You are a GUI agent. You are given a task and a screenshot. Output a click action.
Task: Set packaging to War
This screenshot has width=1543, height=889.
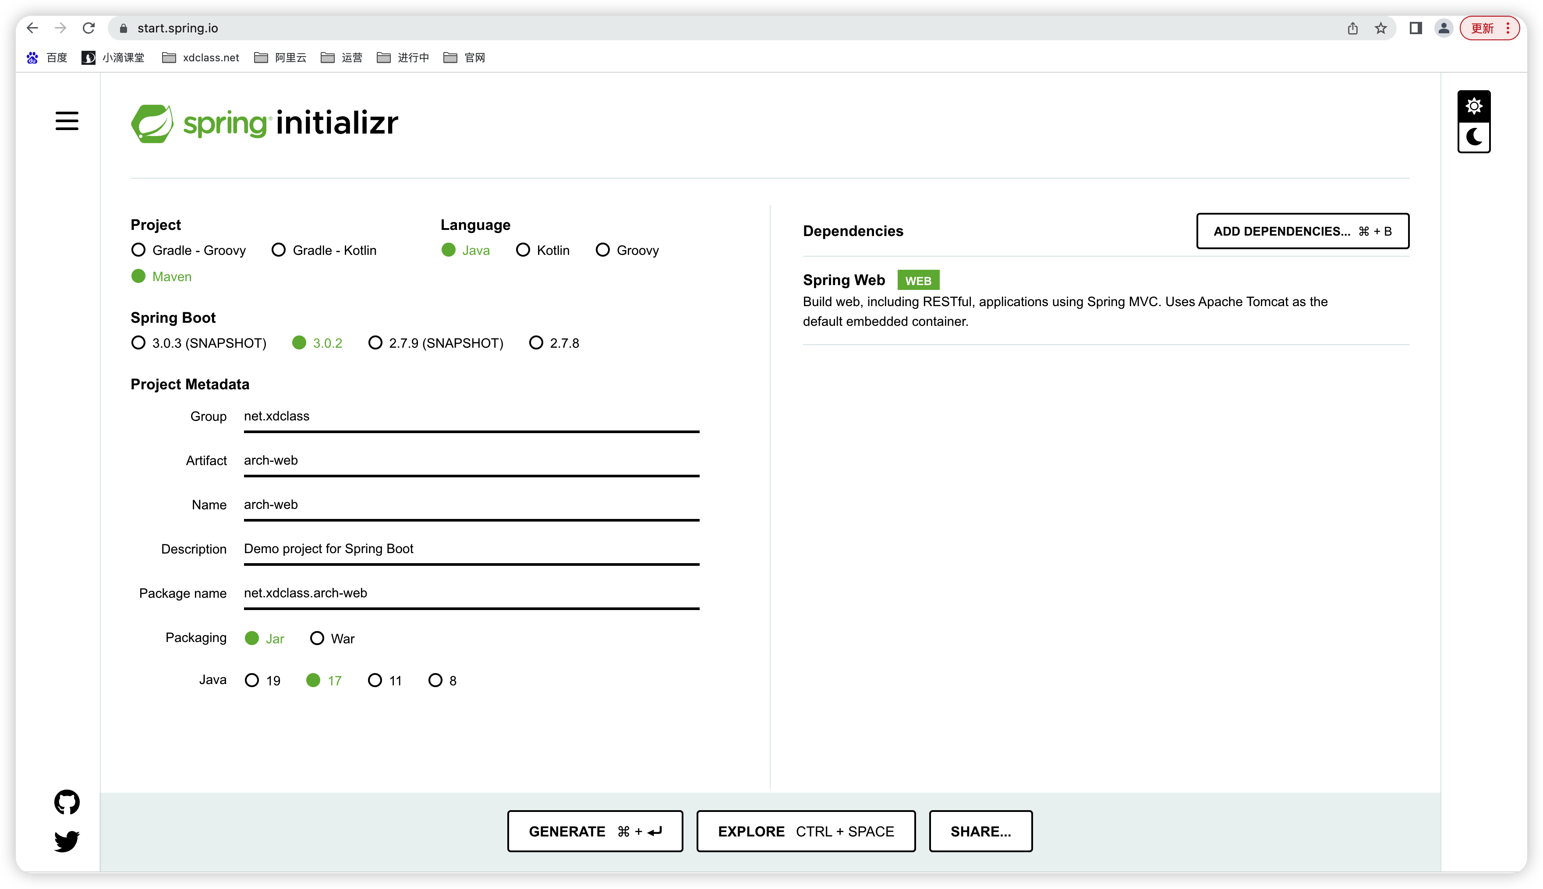[x=317, y=639]
